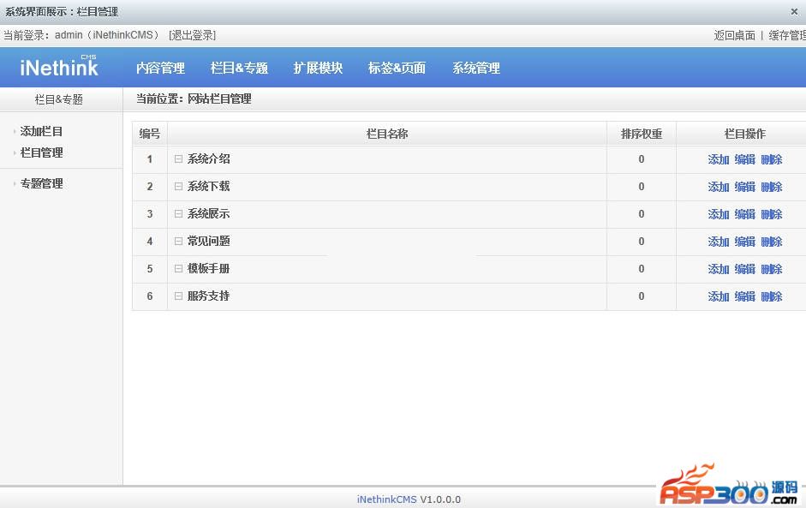The image size is (806, 508).
Task: Click 添加 for 系统展示 row
Action: coord(718,214)
